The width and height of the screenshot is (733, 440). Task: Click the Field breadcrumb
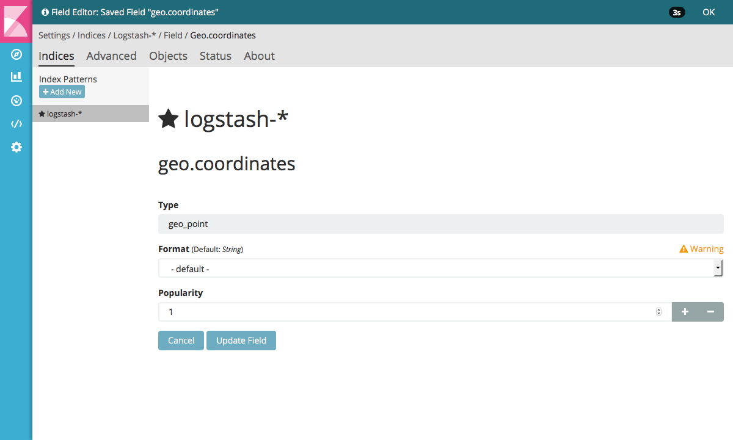point(173,35)
